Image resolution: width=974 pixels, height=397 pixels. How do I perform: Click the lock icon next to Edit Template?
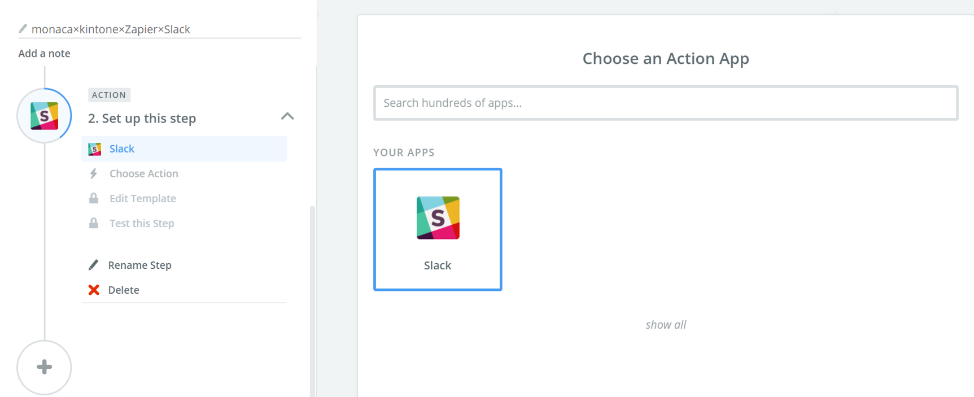point(94,198)
